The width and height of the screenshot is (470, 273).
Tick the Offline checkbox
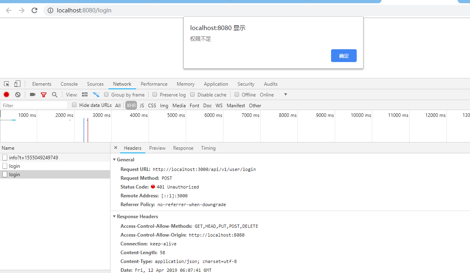point(237,94)
